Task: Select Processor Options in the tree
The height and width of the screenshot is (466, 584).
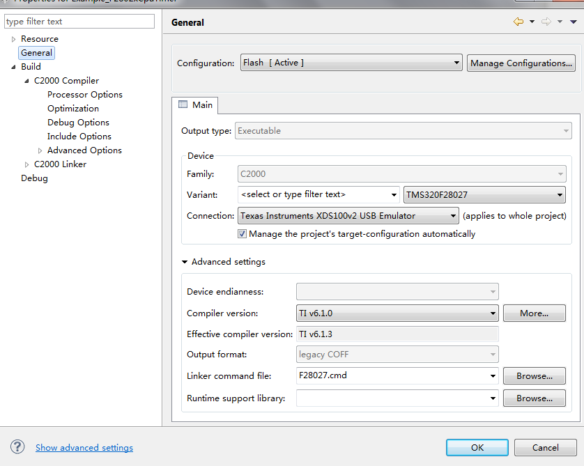Action: (85, 95)
